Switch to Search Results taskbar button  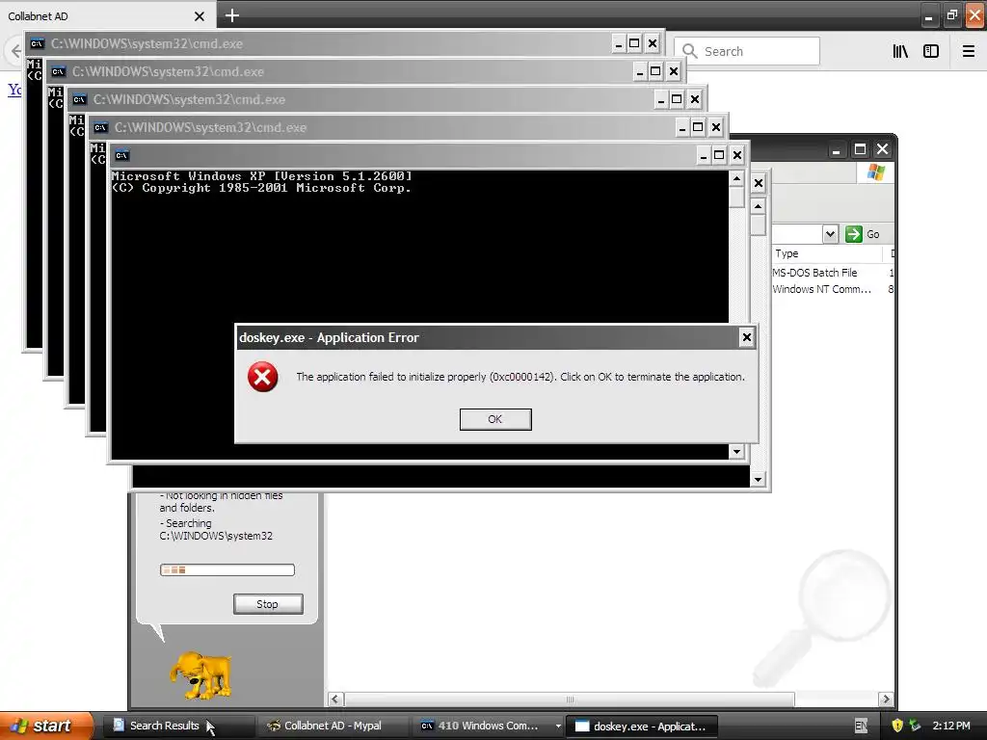point(177,726)
